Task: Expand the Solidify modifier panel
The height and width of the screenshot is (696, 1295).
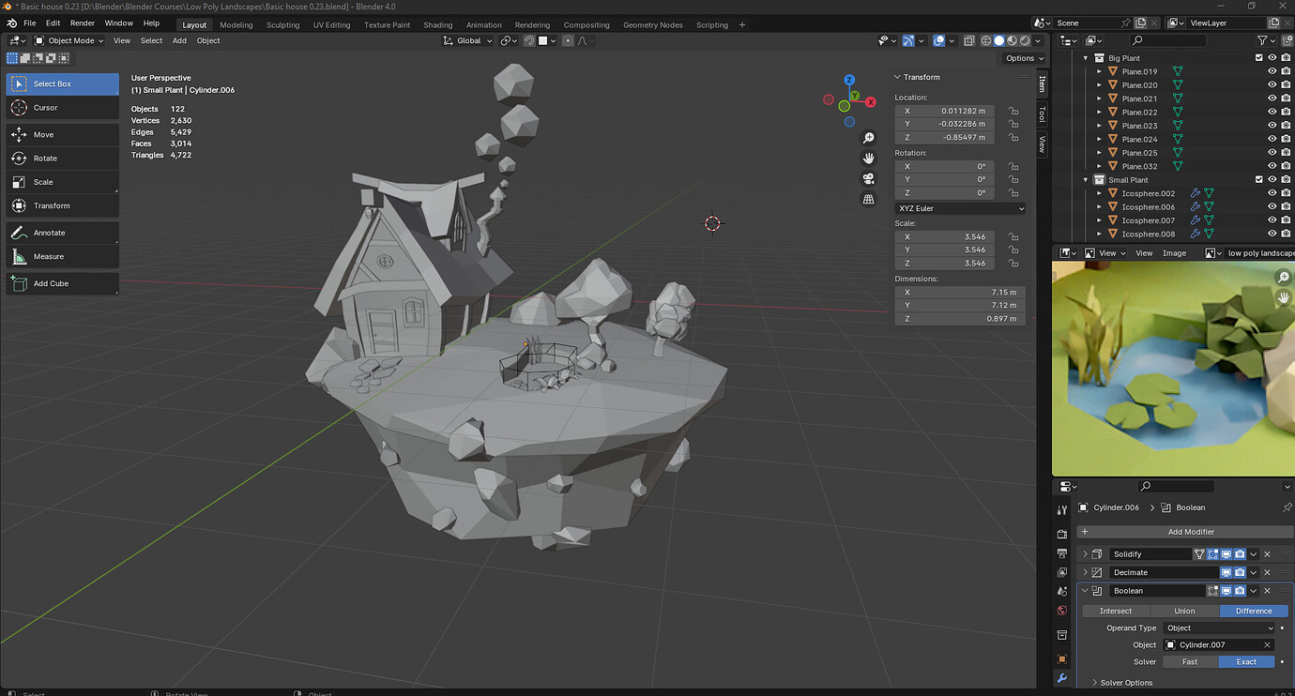Action: click(1087, 554)
